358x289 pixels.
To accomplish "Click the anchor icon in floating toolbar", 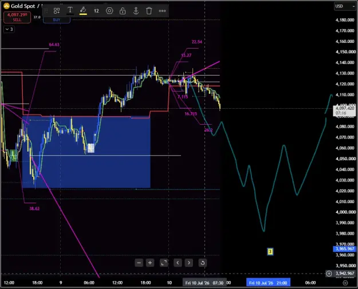I will pos(136,11).
